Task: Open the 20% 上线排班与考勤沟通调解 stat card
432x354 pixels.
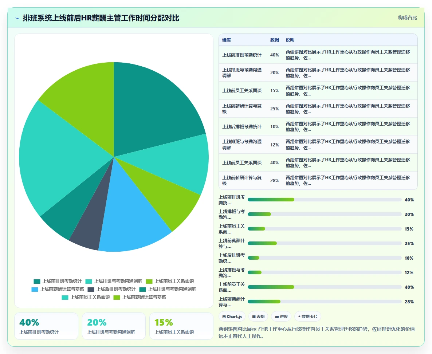Action: [114, 326]
